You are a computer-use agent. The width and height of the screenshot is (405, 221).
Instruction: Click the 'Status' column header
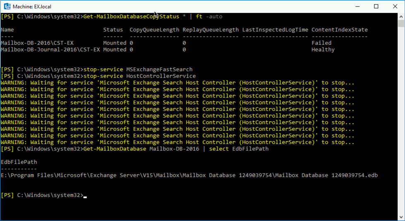[113, 30]
